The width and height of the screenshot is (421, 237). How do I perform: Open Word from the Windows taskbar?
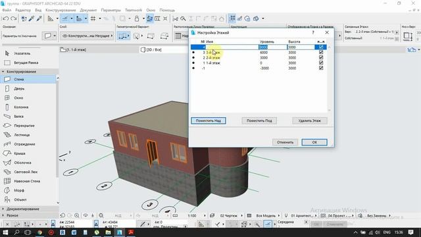(x=74, y=232)
